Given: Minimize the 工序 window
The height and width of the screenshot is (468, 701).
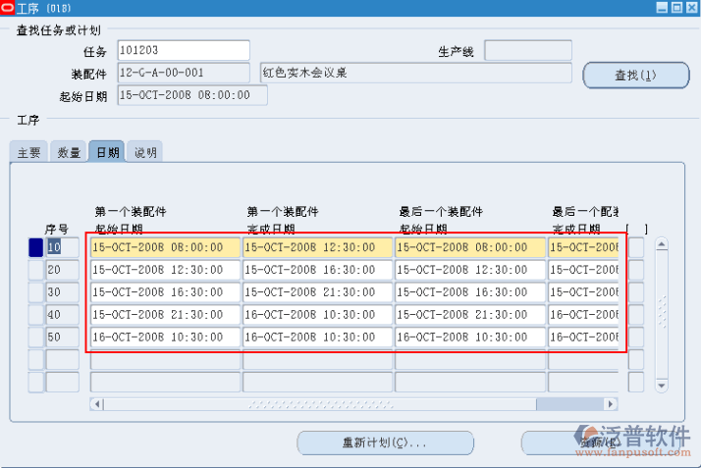Looking at the screenshot, I should 662,8.
